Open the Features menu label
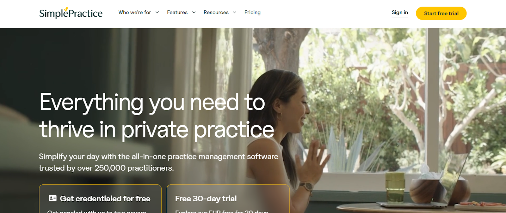Viewport: 506px width, 213px height. click(177, 12)
